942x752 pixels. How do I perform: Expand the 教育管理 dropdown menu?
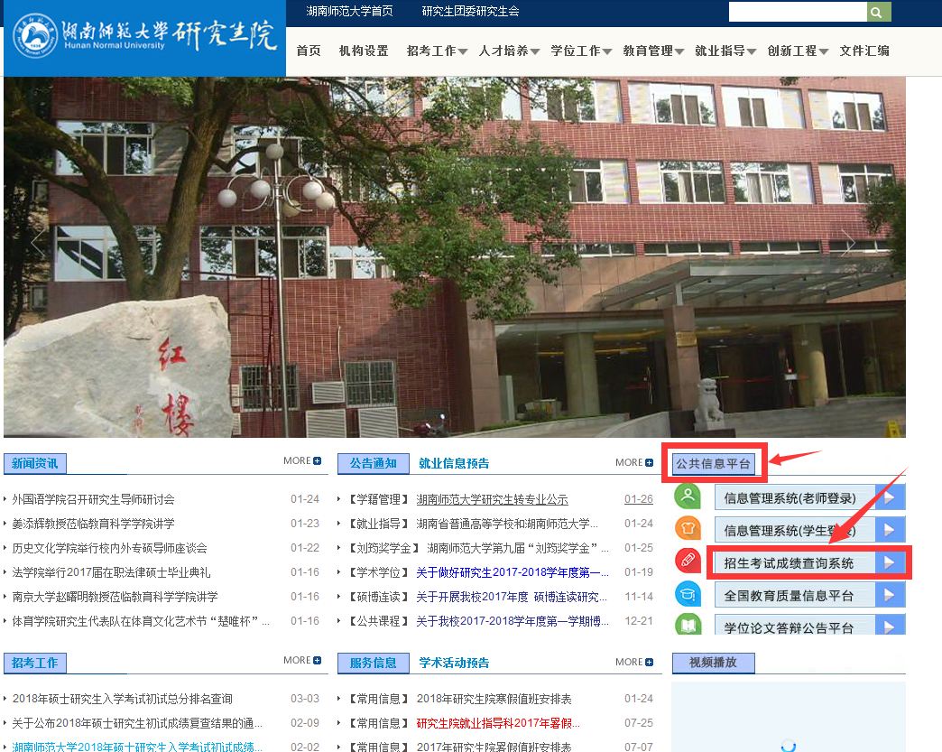tap(653, 51)
